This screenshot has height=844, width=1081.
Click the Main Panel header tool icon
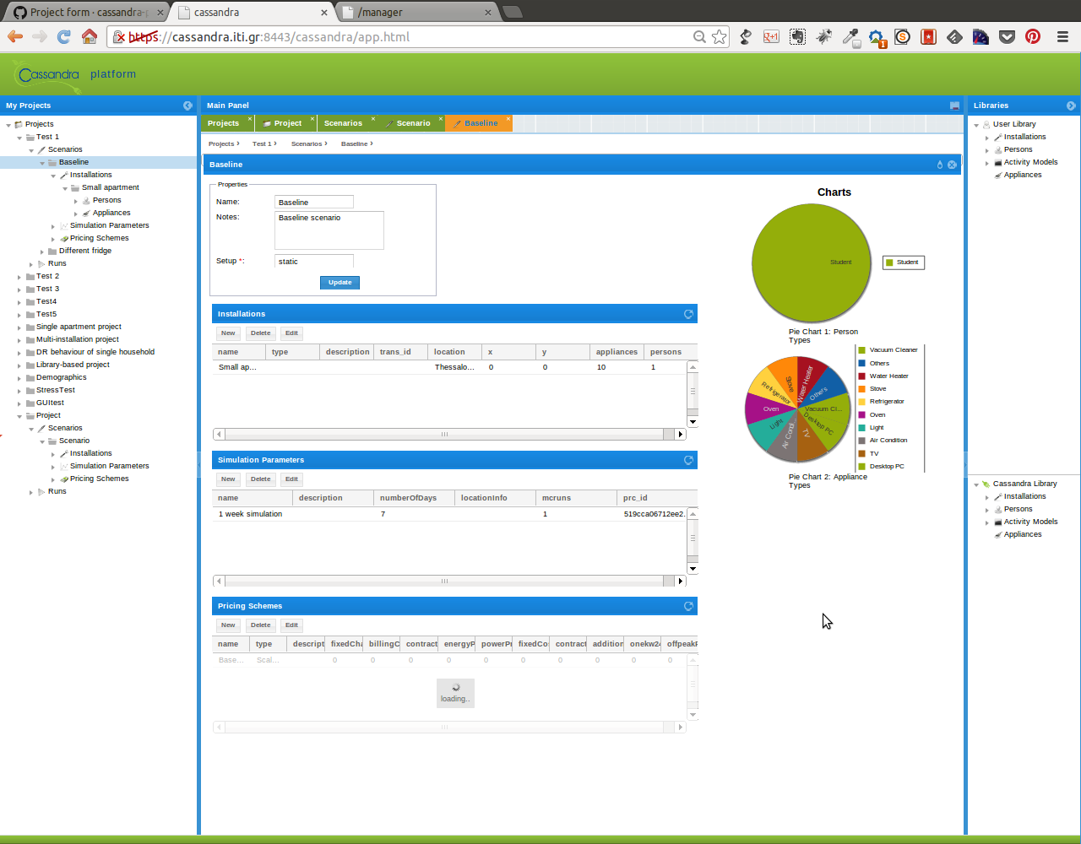[954, 105]
